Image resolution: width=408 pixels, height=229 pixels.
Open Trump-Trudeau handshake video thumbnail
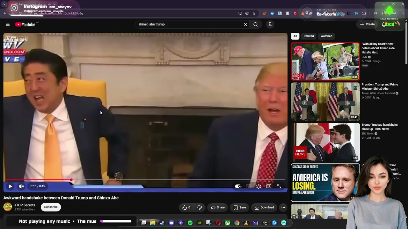tap(325, 142)
